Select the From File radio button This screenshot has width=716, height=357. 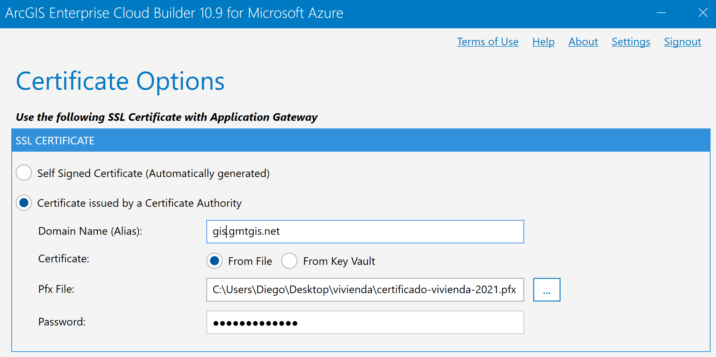[215, 261]
